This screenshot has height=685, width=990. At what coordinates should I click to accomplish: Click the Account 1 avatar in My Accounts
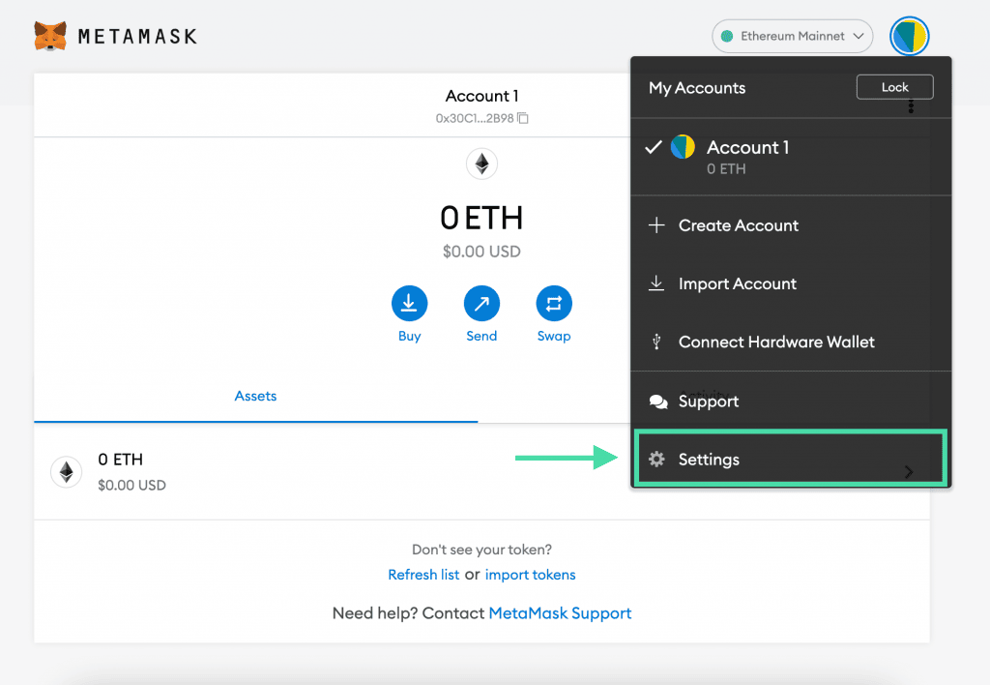[x=683, y=147]
